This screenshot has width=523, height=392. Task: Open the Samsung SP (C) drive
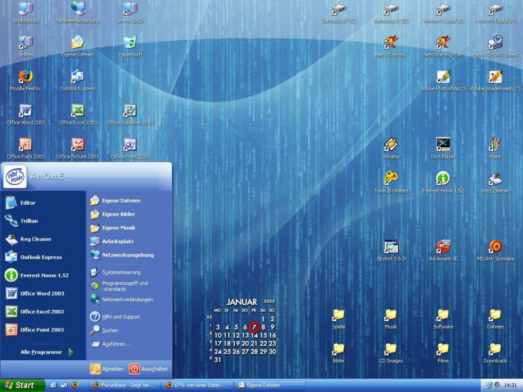(339, 13)
